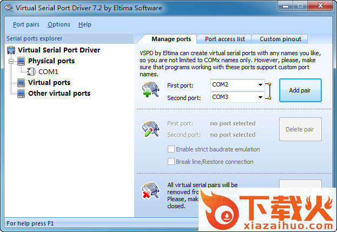337x232 pixels.
Task: Click the 'For help press F1' status text
Action: [x=30, y=223]
